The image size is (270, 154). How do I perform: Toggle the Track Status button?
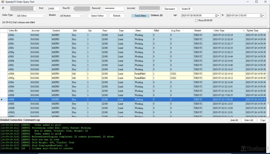pyautogui.click(x=140, y=16)
